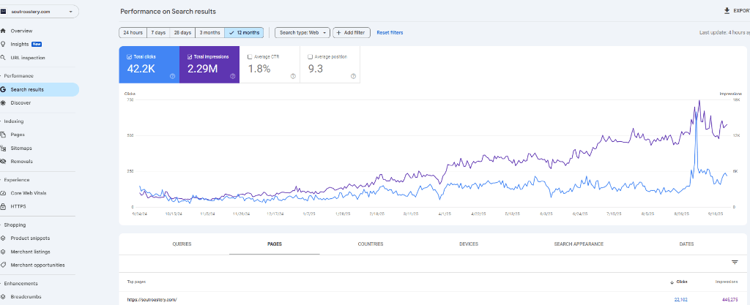Click the Reset filters link
Viewport: 750px width, 305px height.
[x=390, y=33]
